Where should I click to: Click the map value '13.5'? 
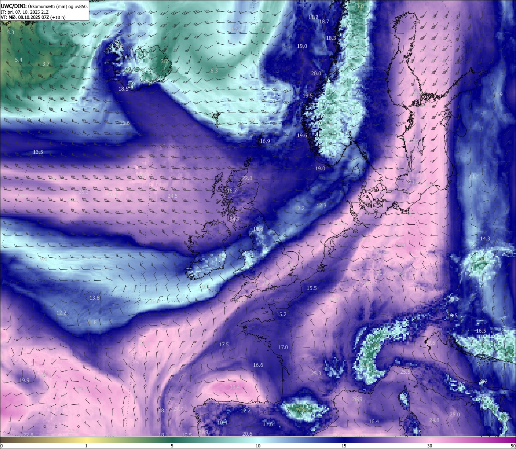coord(38,152)
